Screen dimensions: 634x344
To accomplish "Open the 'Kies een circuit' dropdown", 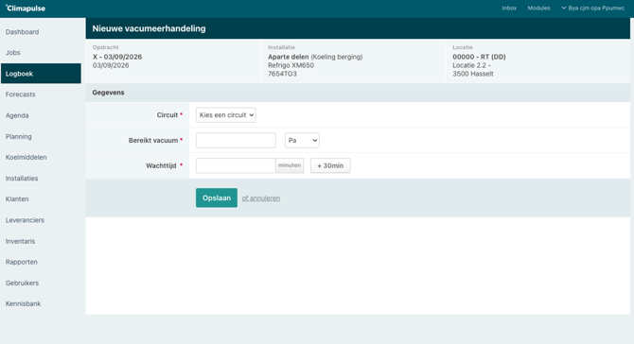I will click(225, 115).
